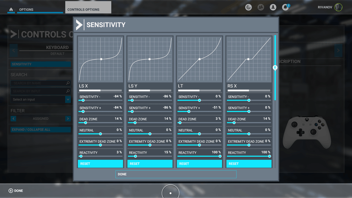Adjust LT Reactivity slider
This screenshot has height=198, width=352.
click(199, 156)
